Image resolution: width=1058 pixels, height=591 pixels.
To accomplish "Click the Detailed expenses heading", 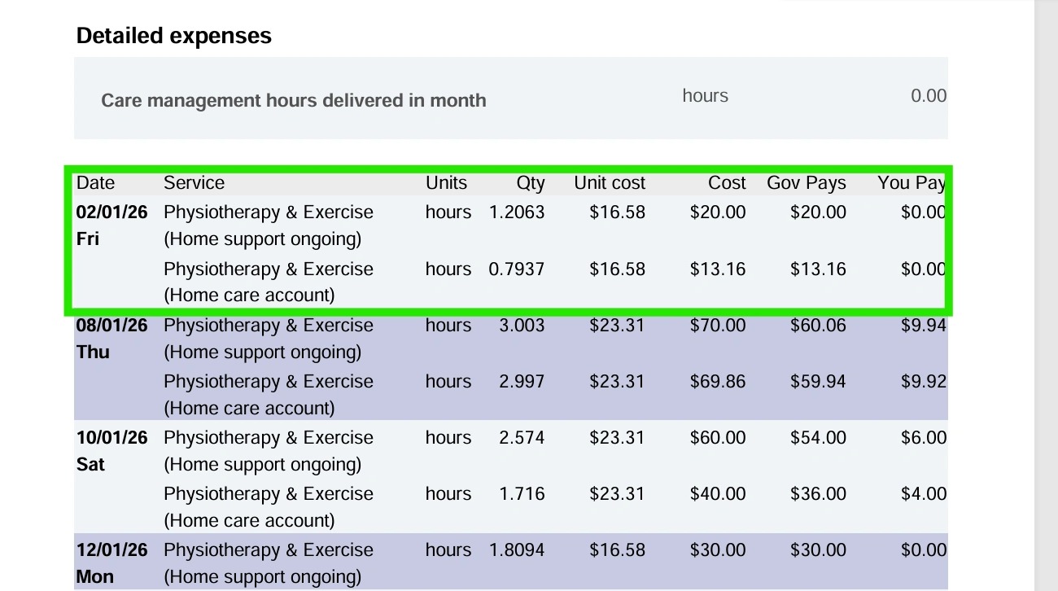I will coord(173,36).
